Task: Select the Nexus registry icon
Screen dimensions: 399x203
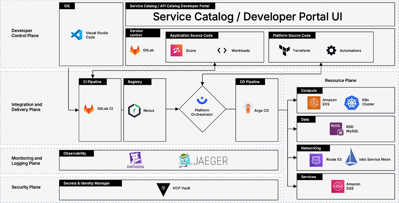Action: (135, 109)
